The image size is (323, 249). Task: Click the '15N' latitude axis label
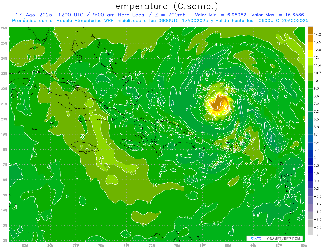click(x=4, y=195)
